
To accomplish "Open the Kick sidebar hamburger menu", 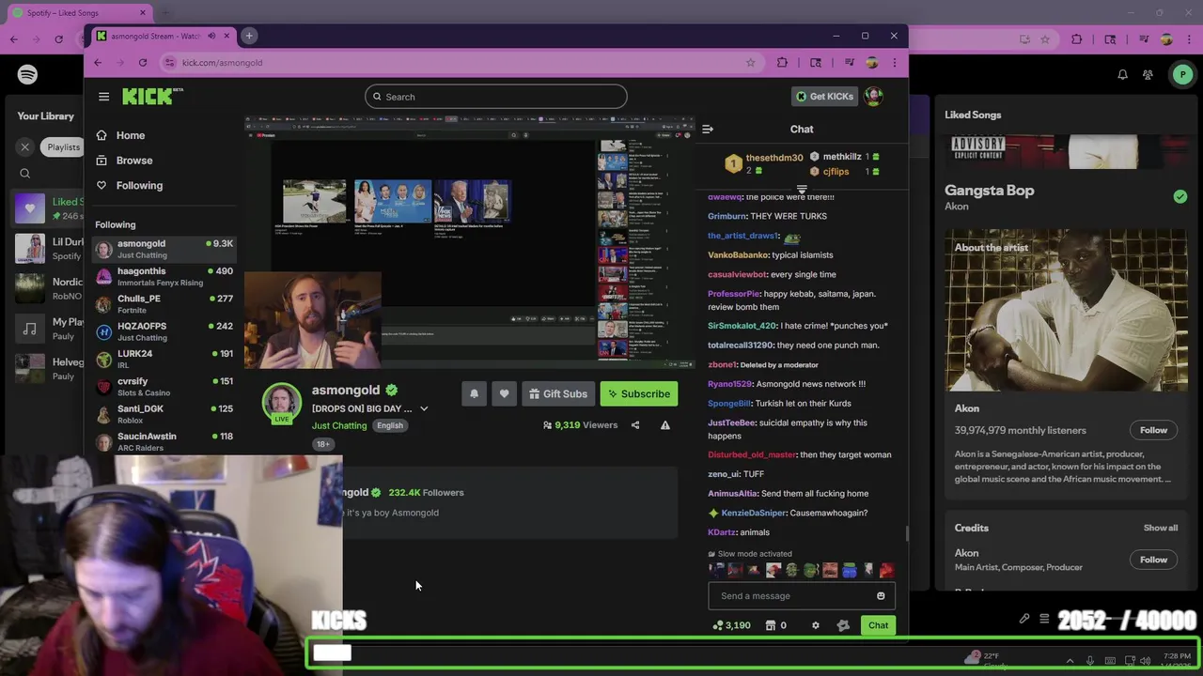I will coord(103,97).
